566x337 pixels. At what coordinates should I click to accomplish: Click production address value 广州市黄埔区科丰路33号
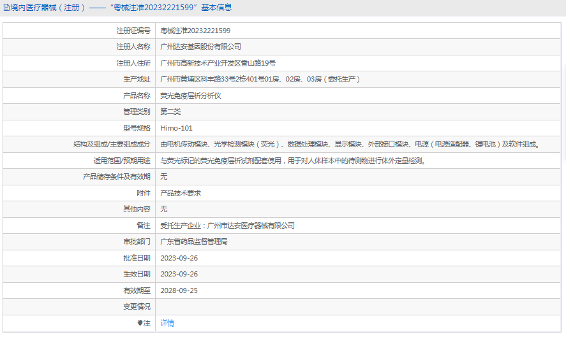click(260, 79)
